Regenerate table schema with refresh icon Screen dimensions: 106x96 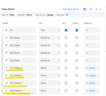point(90,9)
